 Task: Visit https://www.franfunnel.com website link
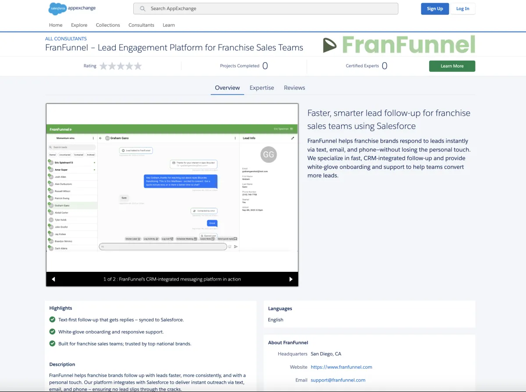[341, 367]
